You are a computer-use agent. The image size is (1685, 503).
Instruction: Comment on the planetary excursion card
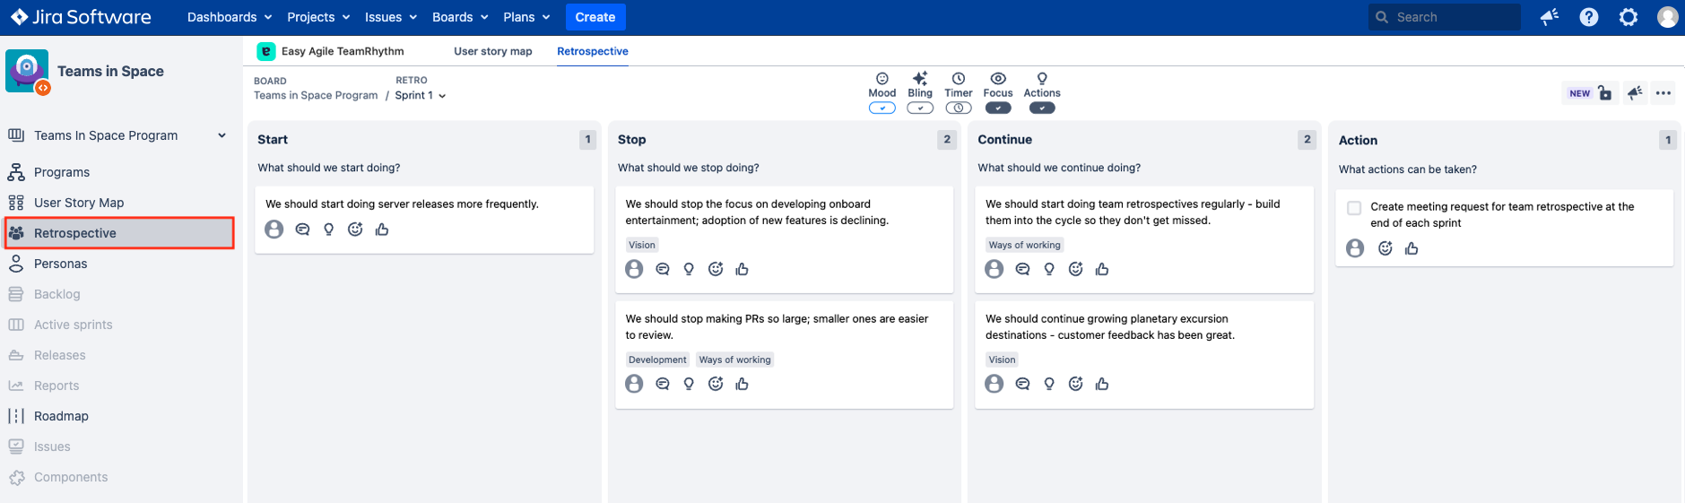click(1022, 384)
